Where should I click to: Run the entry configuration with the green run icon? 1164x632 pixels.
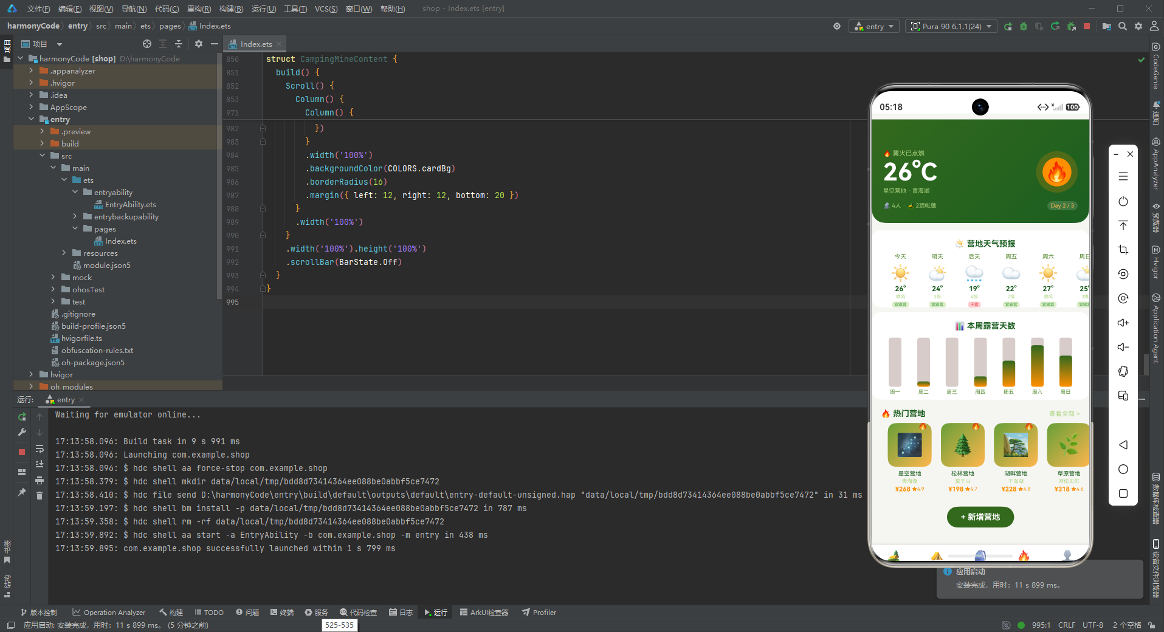pyautogui.click(x=1008, y=26)
